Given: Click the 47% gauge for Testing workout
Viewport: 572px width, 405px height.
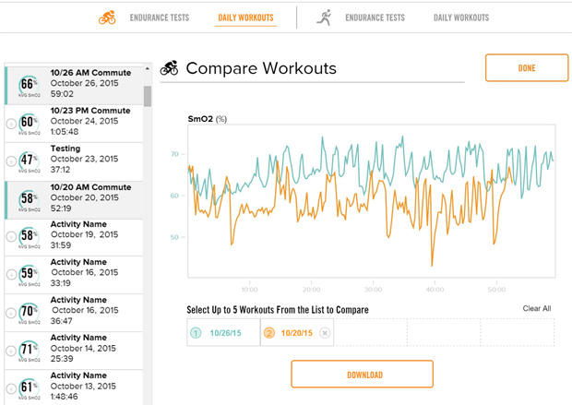Looking at the screenshot, I should pyautogui.click(x=28, y=162).
